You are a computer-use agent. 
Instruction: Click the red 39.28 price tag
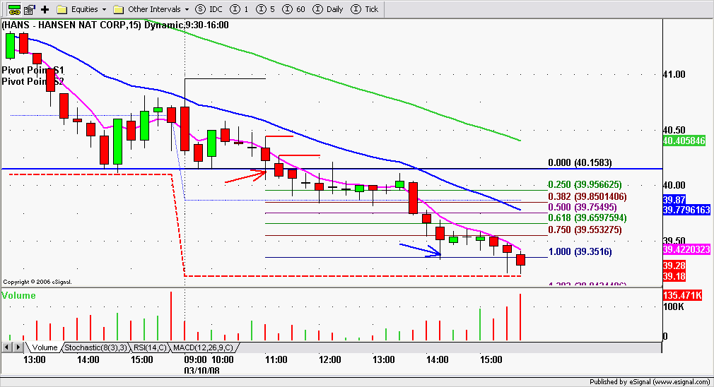click(674, 265)
